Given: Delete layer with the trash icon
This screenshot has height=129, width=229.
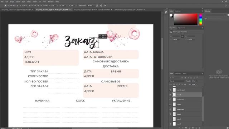Looking at the screenshot, I should tap(200, 128).
